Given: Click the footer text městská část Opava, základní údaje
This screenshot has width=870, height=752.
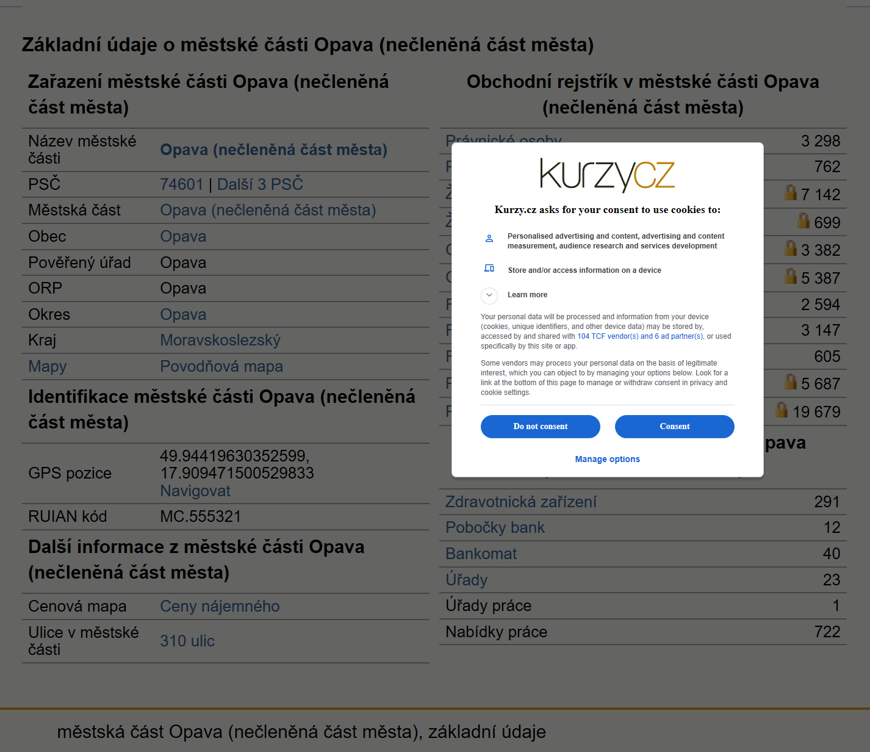Looking at the screenshot, I should [301, 732].
